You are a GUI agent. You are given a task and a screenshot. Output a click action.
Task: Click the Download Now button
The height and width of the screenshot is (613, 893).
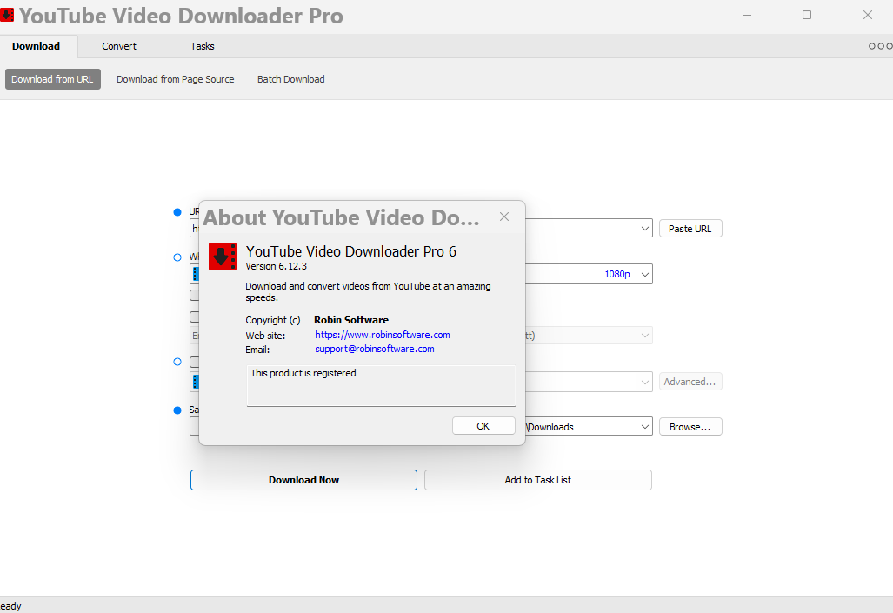(x=303, y=480)
